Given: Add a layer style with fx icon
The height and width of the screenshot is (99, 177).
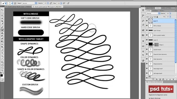Looking at the screenshot, I should click(x=157, y=79).
